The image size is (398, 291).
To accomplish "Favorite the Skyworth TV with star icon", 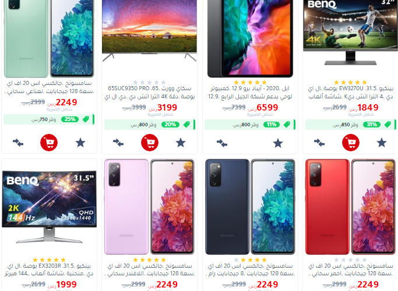I will [181, 143].
